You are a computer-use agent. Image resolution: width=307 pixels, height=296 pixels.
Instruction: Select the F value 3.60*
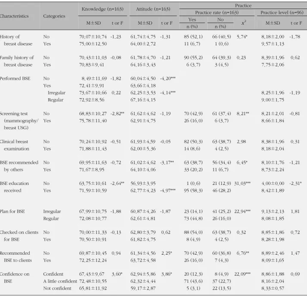click(117, 274)
